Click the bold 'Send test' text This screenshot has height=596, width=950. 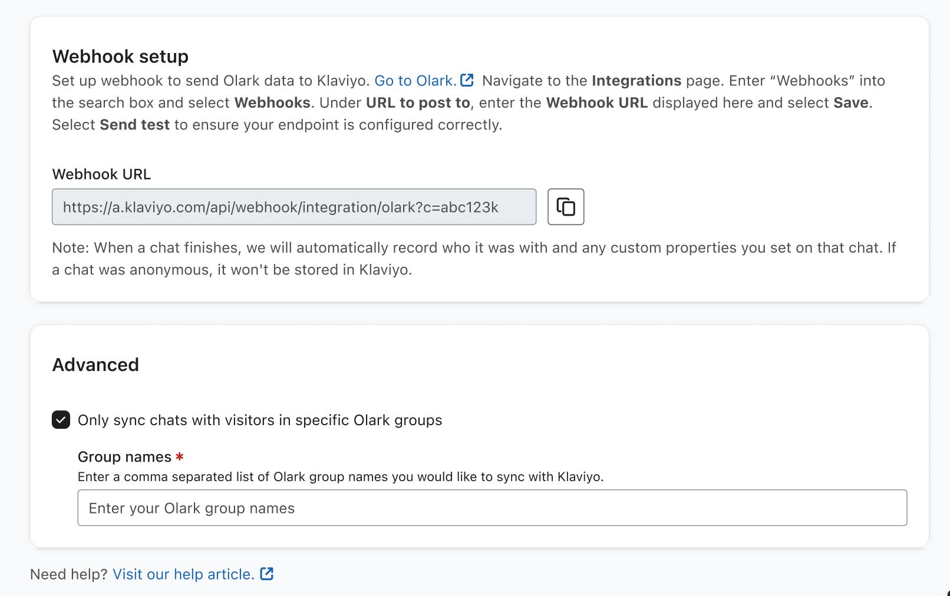pyautogui.click(x=134, y=125)
